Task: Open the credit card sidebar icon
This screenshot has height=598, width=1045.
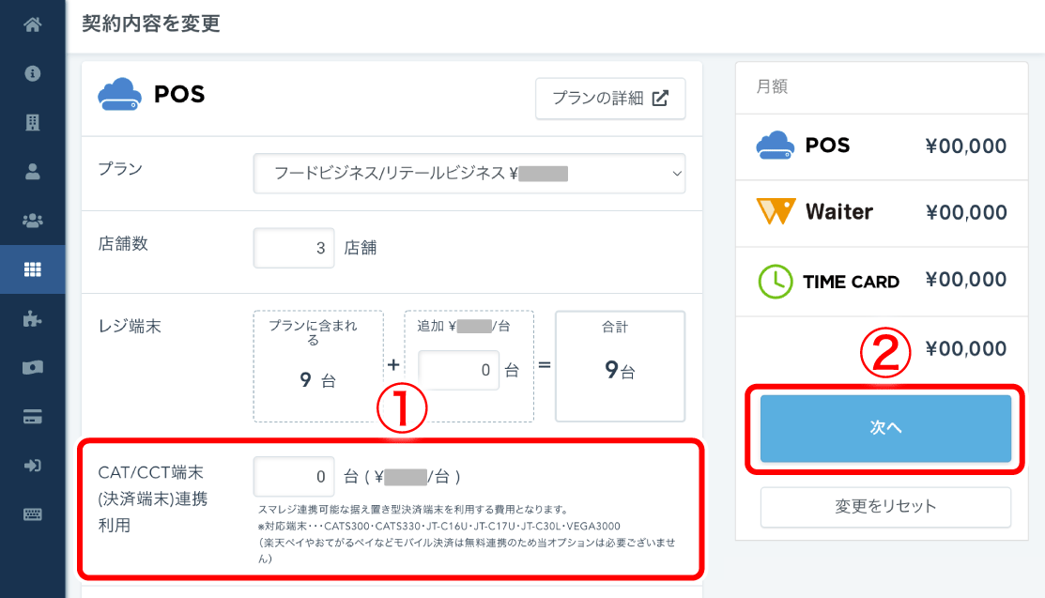Action: (33, 416)
